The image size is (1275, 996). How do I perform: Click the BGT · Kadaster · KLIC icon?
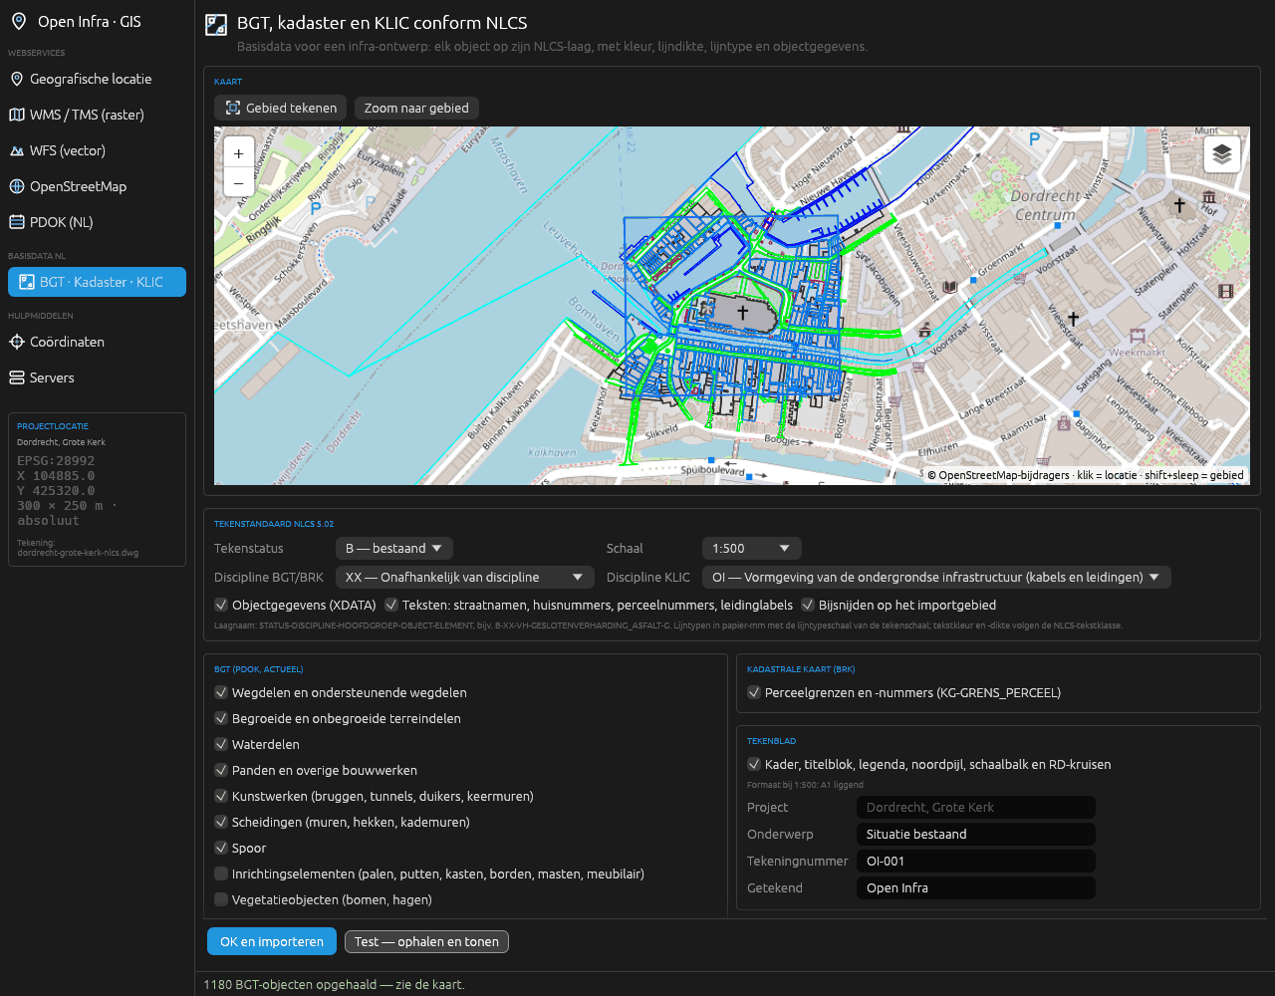[27, 282]
